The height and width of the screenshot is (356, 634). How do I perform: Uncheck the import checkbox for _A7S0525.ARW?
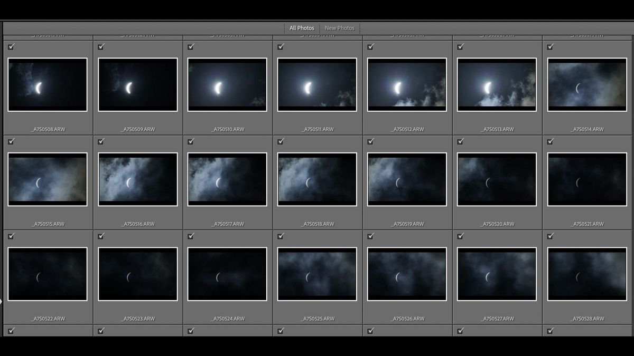click(281, 236)
